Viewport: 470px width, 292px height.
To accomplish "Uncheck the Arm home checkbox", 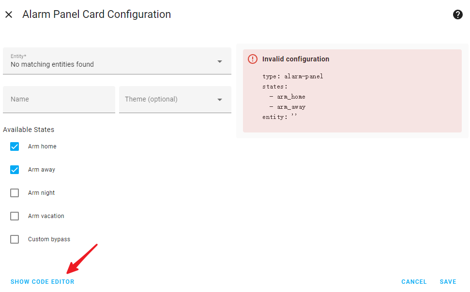I will tap(15, 146).
